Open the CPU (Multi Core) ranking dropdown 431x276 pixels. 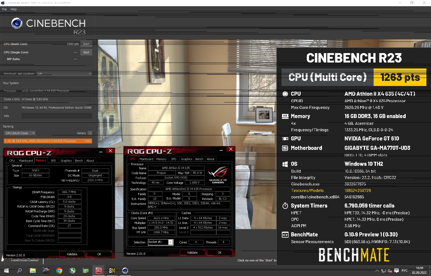pos(20,133)
